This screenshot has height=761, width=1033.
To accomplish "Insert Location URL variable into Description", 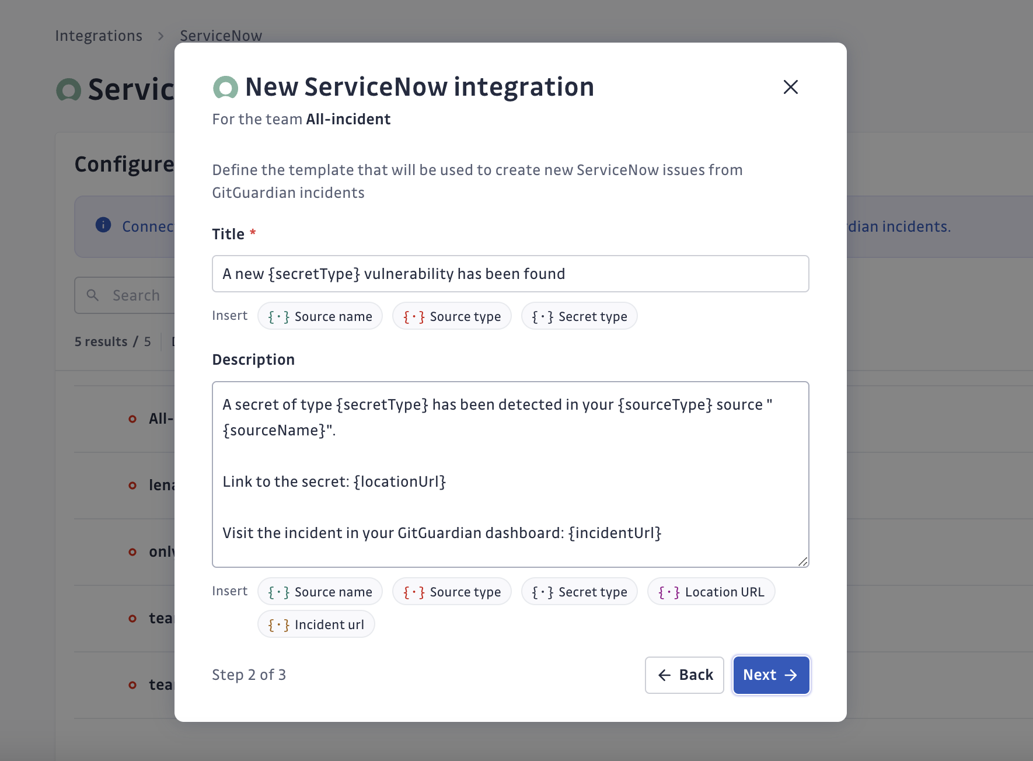I will point(711,592).
